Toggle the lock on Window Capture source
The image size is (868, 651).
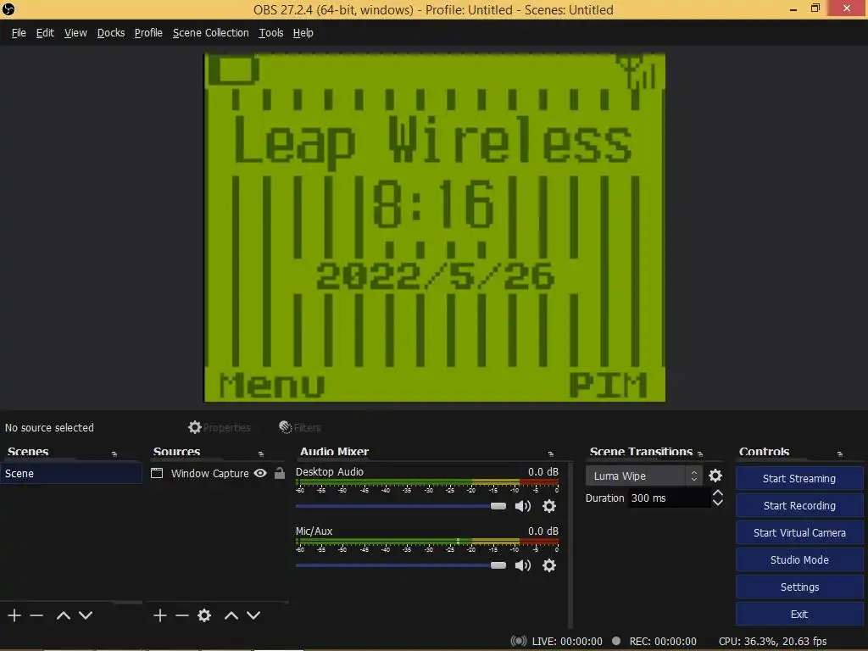[x=280, y=473]
